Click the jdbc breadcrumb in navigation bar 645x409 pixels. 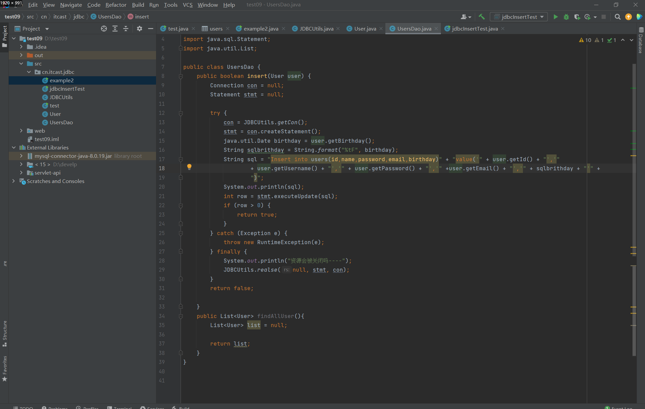point(79,17)
